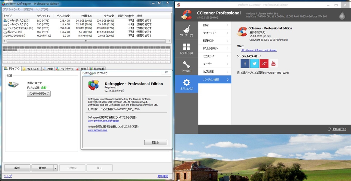This screenshot has height=181, width=351.
Task: Click 閉じる in the Defraggler about dialog
Action: [156, 143]
